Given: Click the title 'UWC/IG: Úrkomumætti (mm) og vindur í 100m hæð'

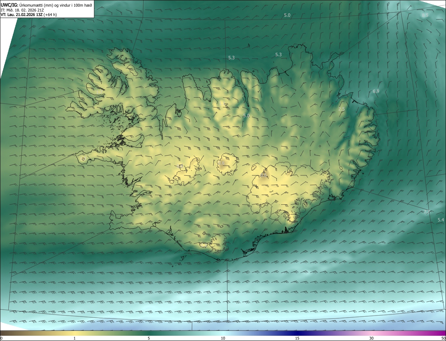Looking at the screenshot, I should point(46,5).
